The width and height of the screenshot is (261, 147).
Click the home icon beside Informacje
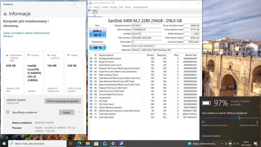[x=5, y=14]
